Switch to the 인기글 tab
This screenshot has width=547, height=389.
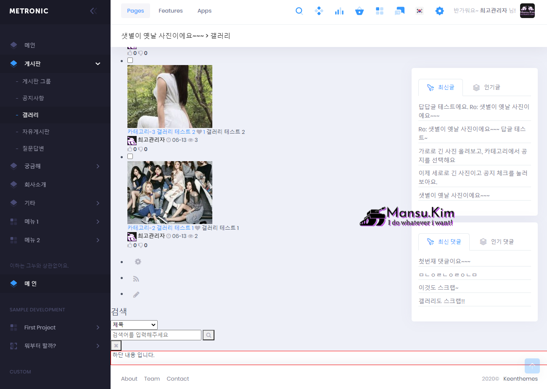486,87
